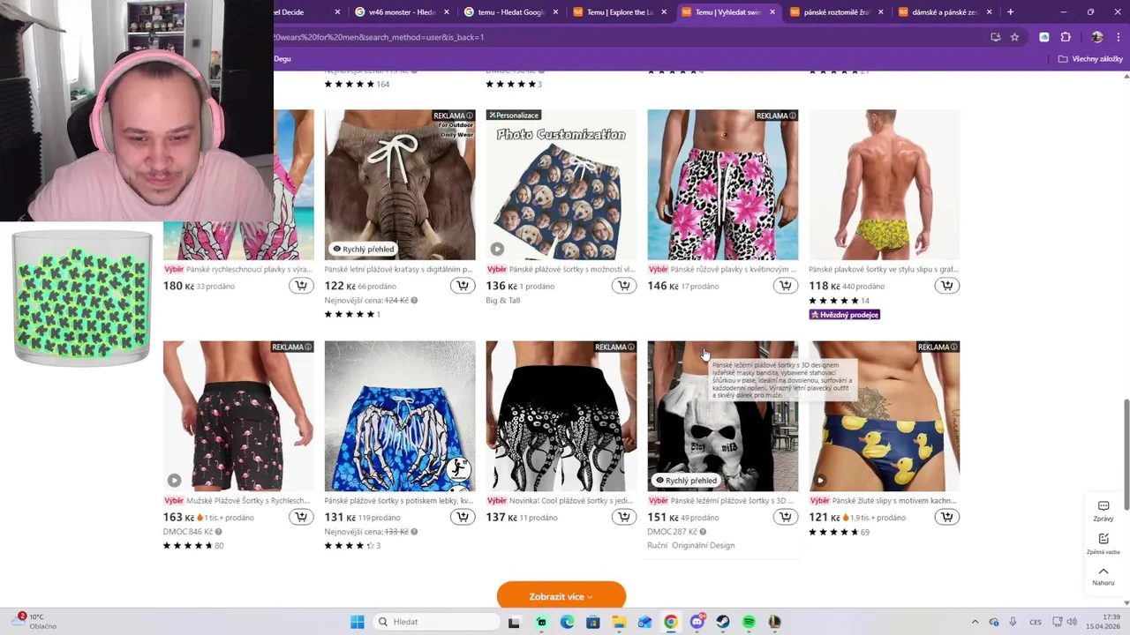Viewport: 1130px width, 635px height.
Task: Open browser extensions puzzle icon
Action: (1066, 37)
